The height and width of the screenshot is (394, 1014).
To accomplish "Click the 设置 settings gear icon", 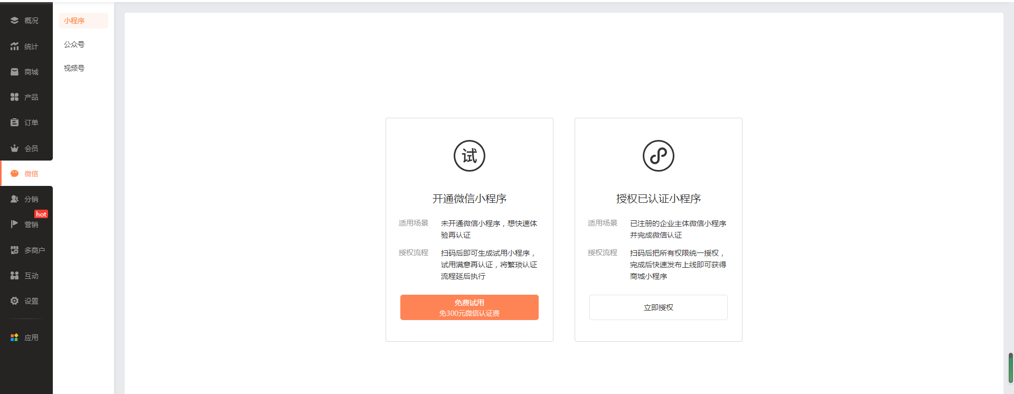I will coord(14,301).
